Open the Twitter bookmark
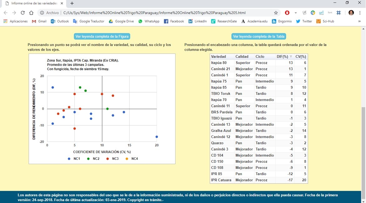 point(304,21)
